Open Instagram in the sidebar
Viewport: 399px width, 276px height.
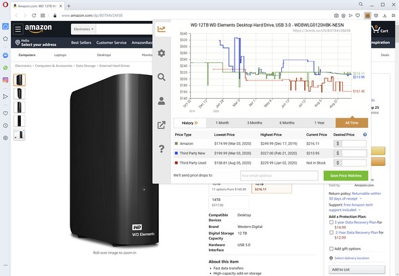tap(5, 80)
